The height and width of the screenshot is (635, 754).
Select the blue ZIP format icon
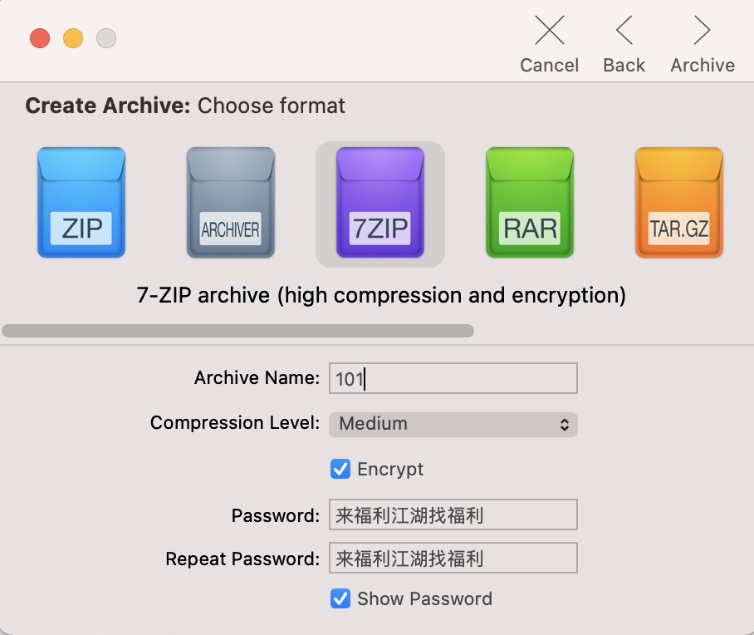(81, 203)
